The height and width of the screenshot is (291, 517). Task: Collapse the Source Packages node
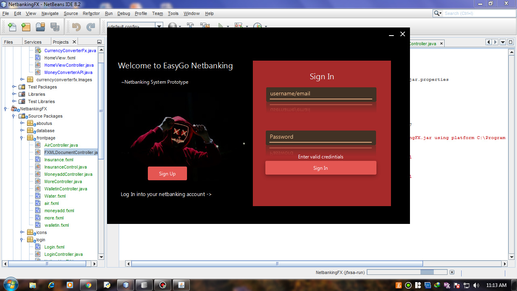click(x=13, y=116)
